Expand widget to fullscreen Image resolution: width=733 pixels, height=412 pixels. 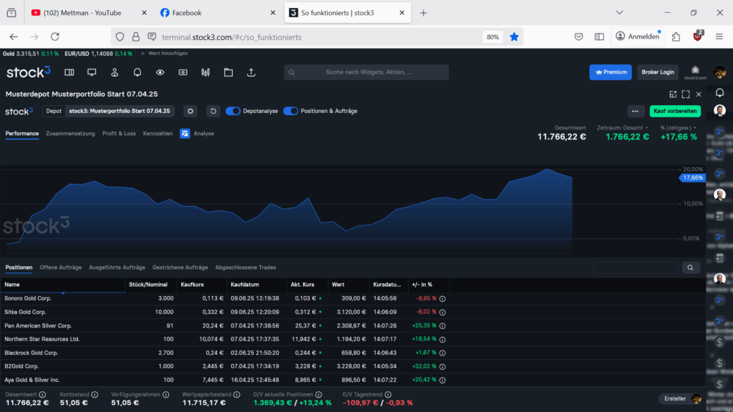coord(686,94)
